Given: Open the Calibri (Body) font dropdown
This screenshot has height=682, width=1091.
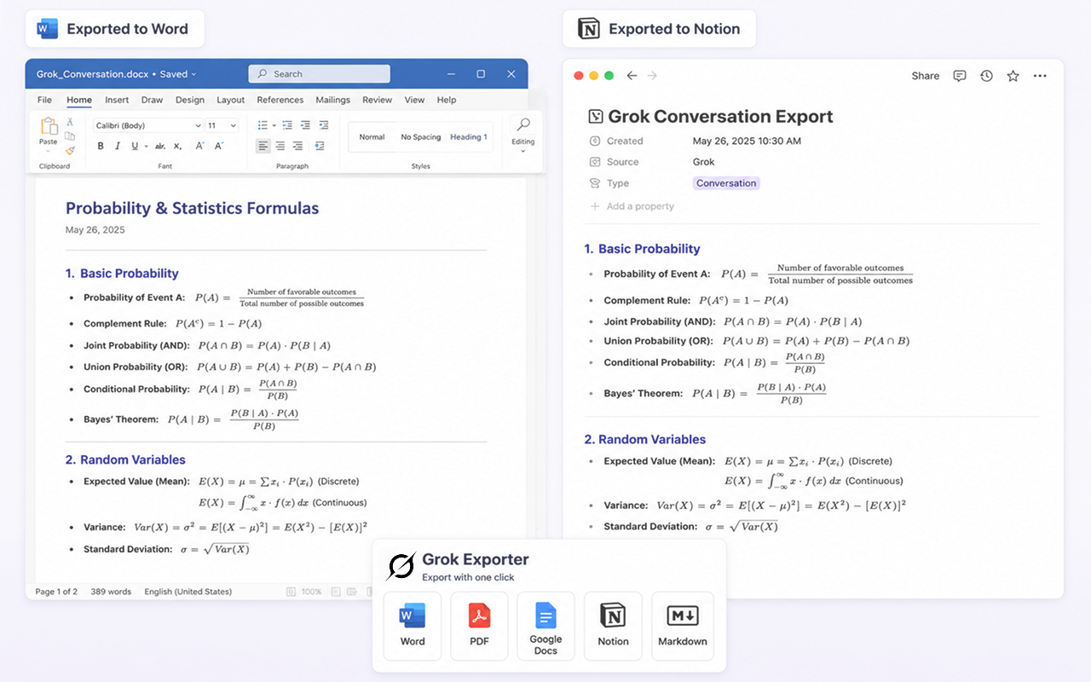Looking at the screenshot, I should click(x=147, y=125).
